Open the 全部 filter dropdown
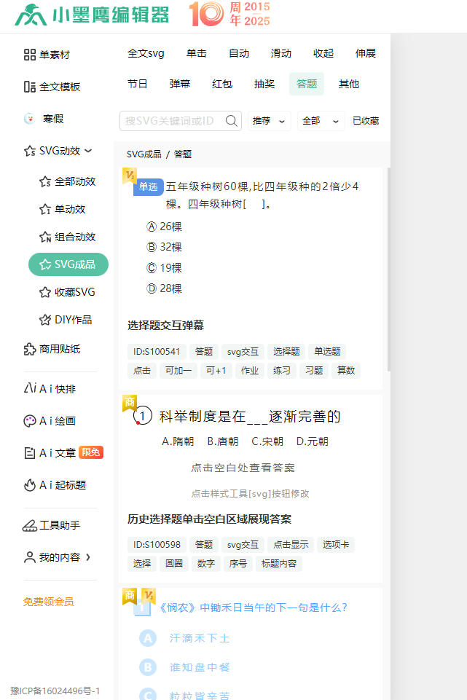This screenshot has width=467, height=700. (x=321, y=121)
